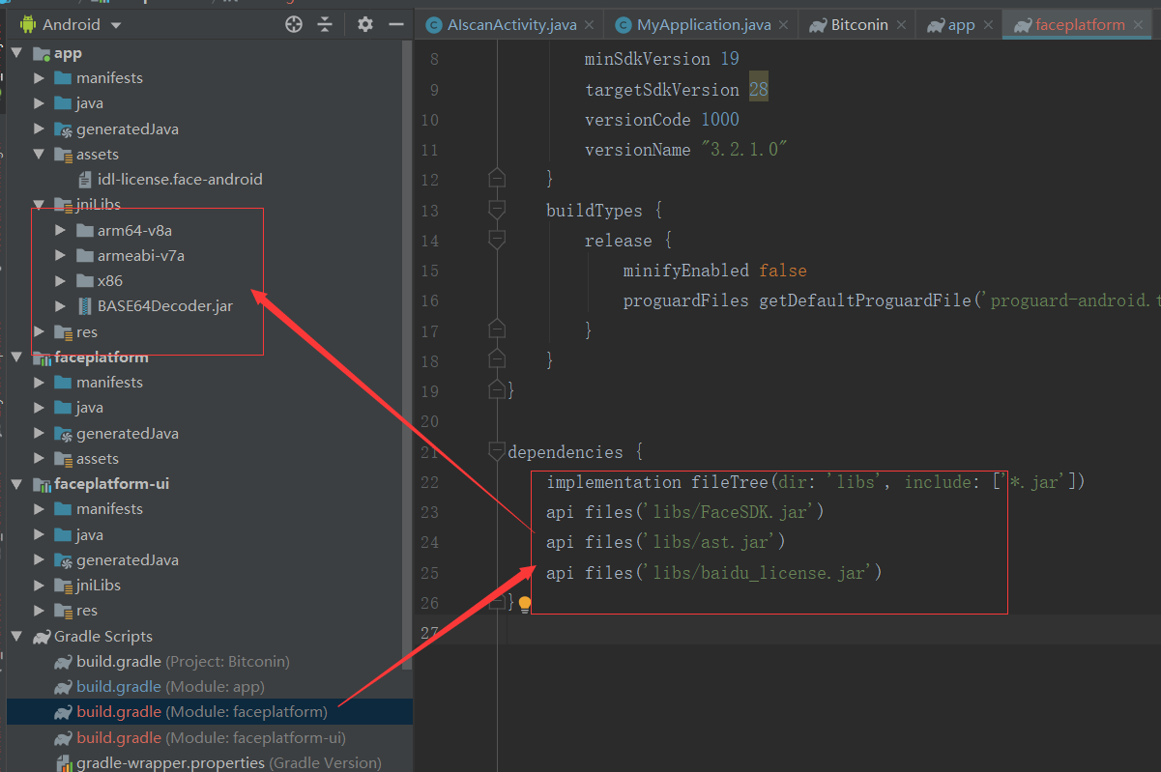Image resolution: width=1161 pixels, height=772 pixels.
Task: Fold the buildTypes block at line 13
Action: pyautogui.click(x=497, y=210)
